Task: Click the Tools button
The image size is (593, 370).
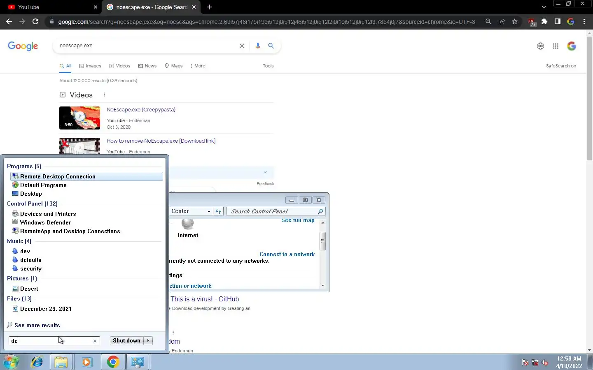Action: pyautogui.click(x=268, y=66)
